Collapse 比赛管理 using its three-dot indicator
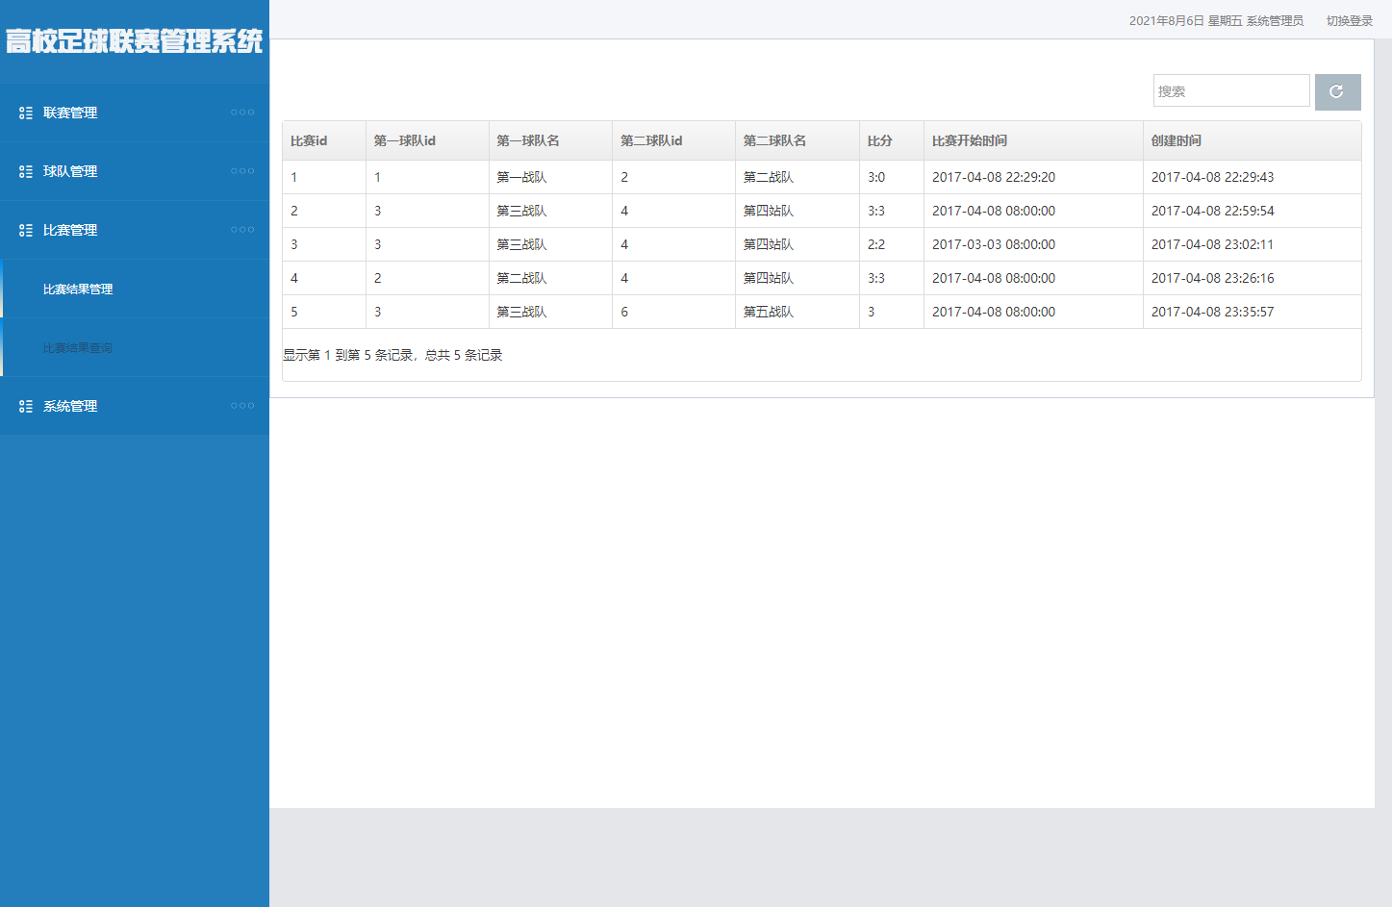 pyautogui.click(x=242, y=230)
